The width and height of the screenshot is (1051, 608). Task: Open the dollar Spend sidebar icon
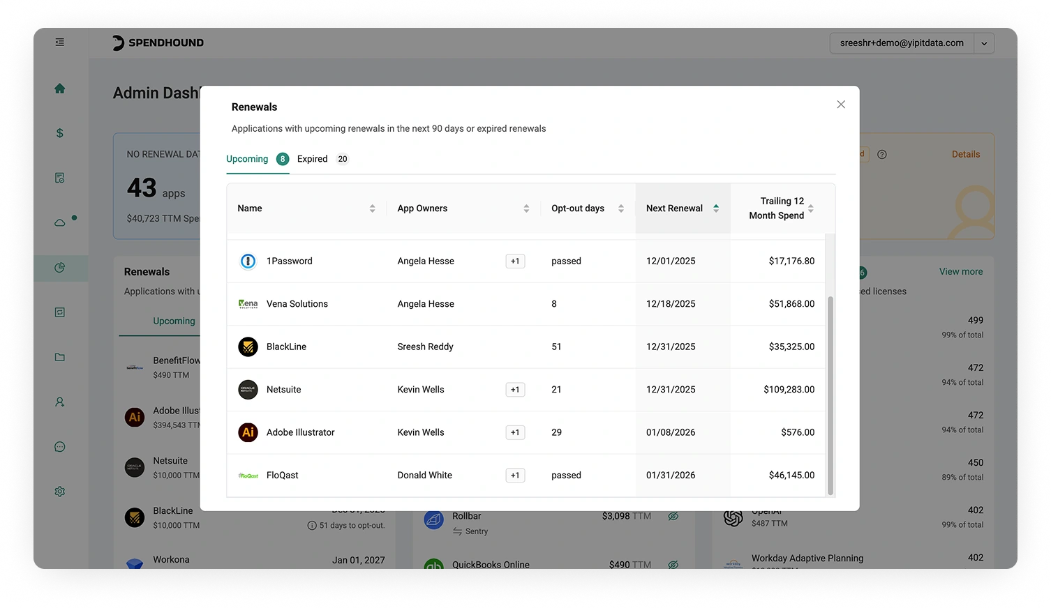coord(60,133)
